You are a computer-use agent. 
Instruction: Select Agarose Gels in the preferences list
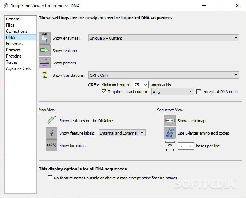pyautogui.click(x=20, y=68)
